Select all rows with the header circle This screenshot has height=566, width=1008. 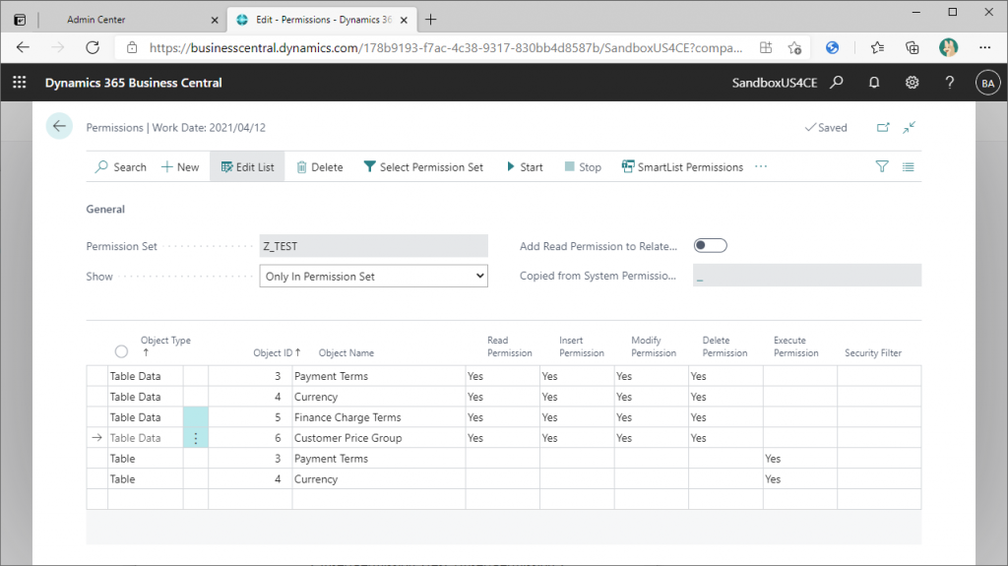pyautogui.click(x=121, y=351)
